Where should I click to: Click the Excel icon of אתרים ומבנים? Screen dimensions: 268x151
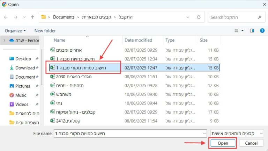53,50
